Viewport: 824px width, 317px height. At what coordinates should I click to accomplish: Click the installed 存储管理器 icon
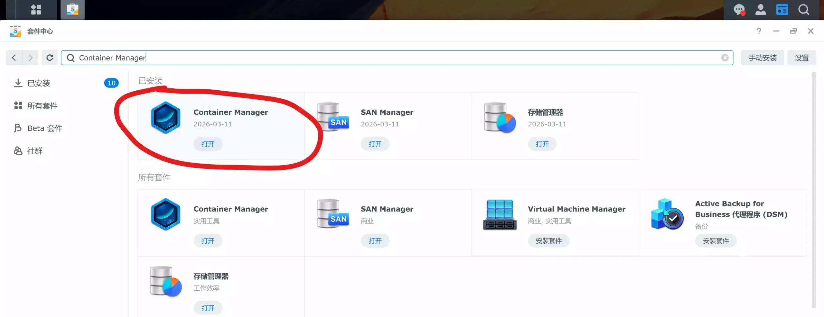tap(500, 117)
